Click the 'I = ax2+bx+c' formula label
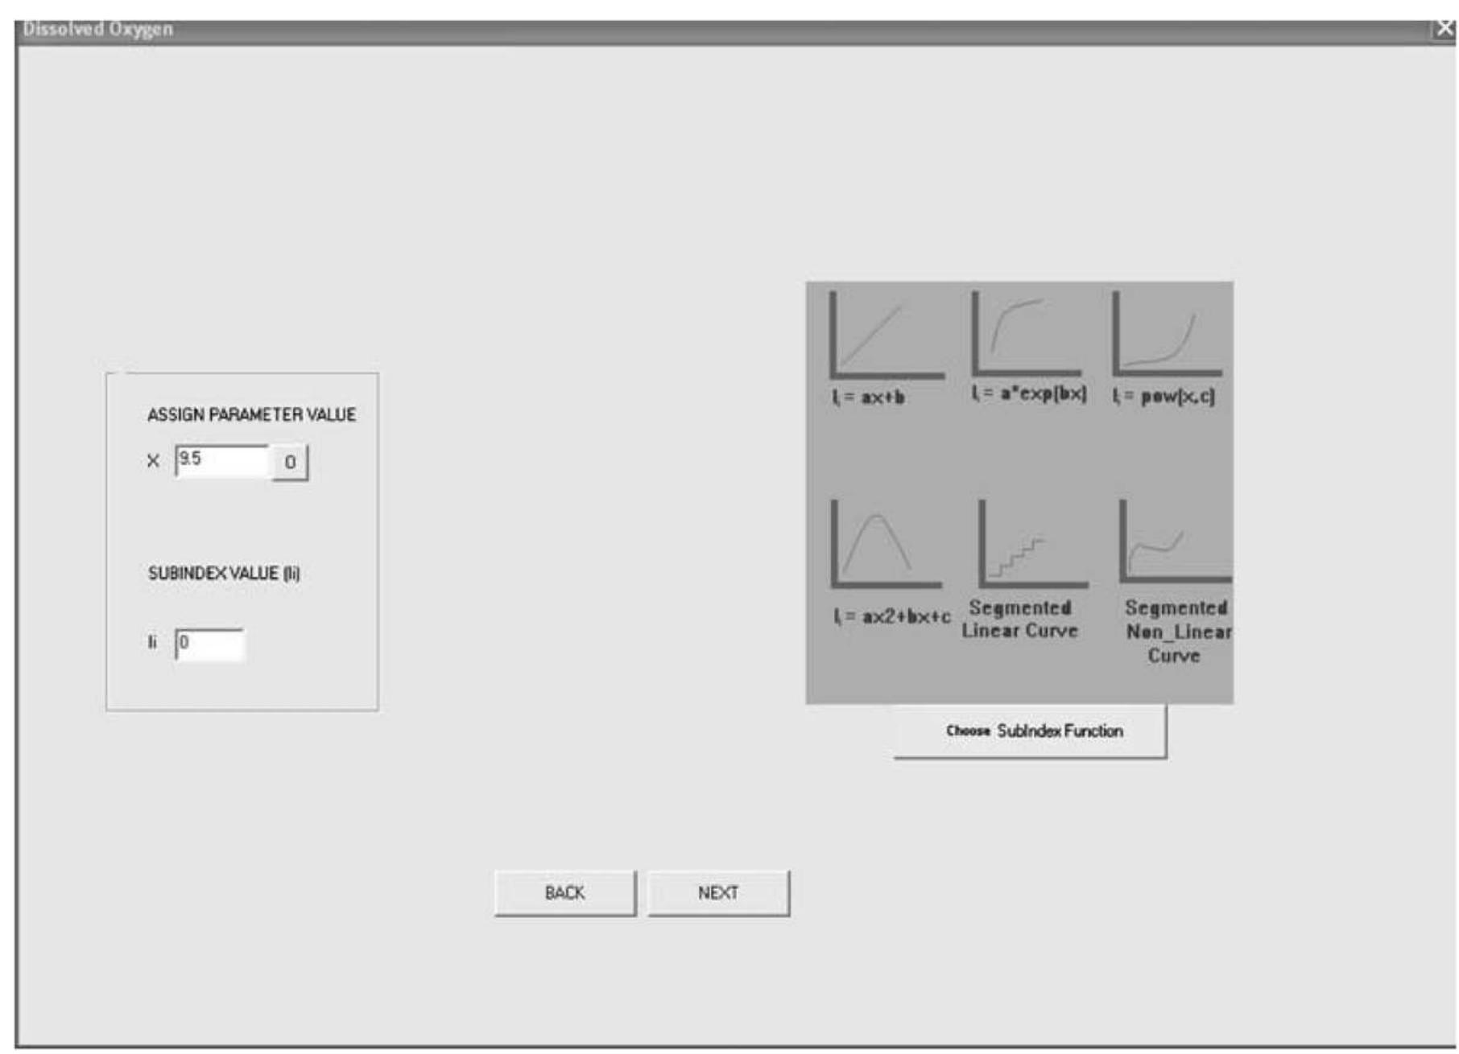Viewport: 1459px width, 1054px height. click(x=891, y=617)
